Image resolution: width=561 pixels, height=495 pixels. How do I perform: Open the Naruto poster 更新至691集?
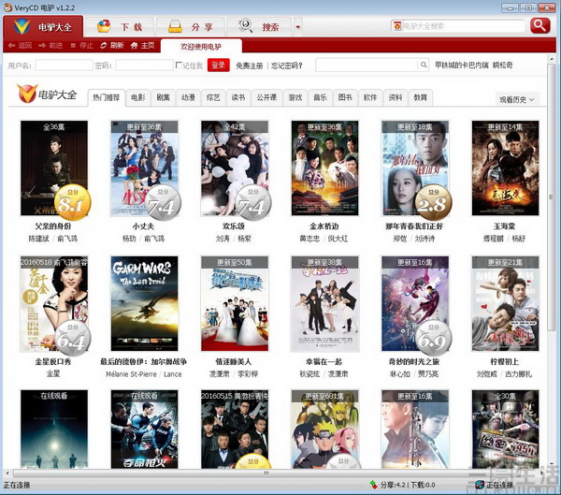(324, 429)
